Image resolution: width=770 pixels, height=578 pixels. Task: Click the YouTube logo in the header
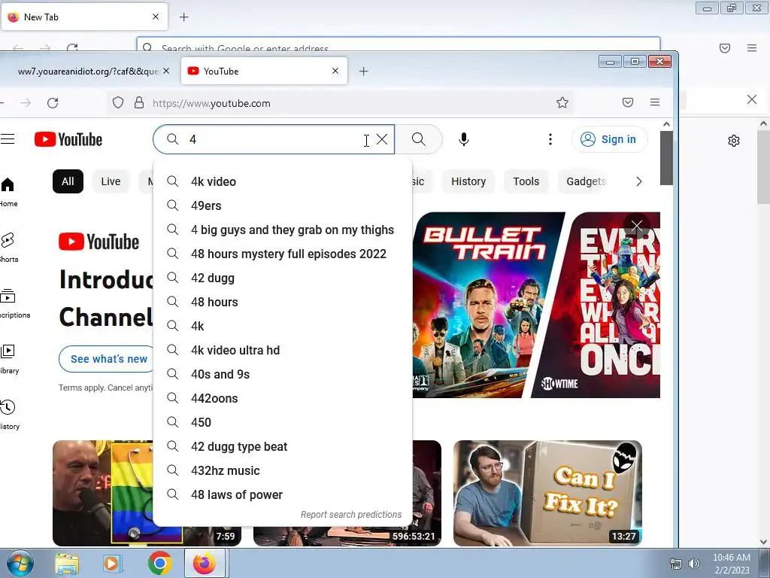(68, 139)
